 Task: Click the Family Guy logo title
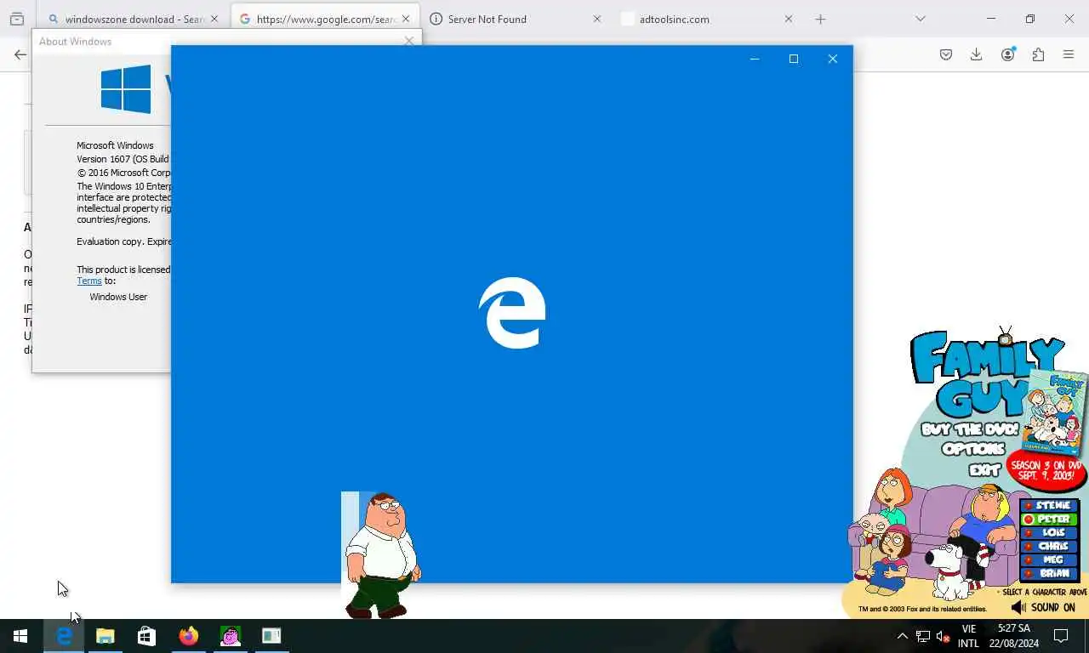[x=985, y=374]
